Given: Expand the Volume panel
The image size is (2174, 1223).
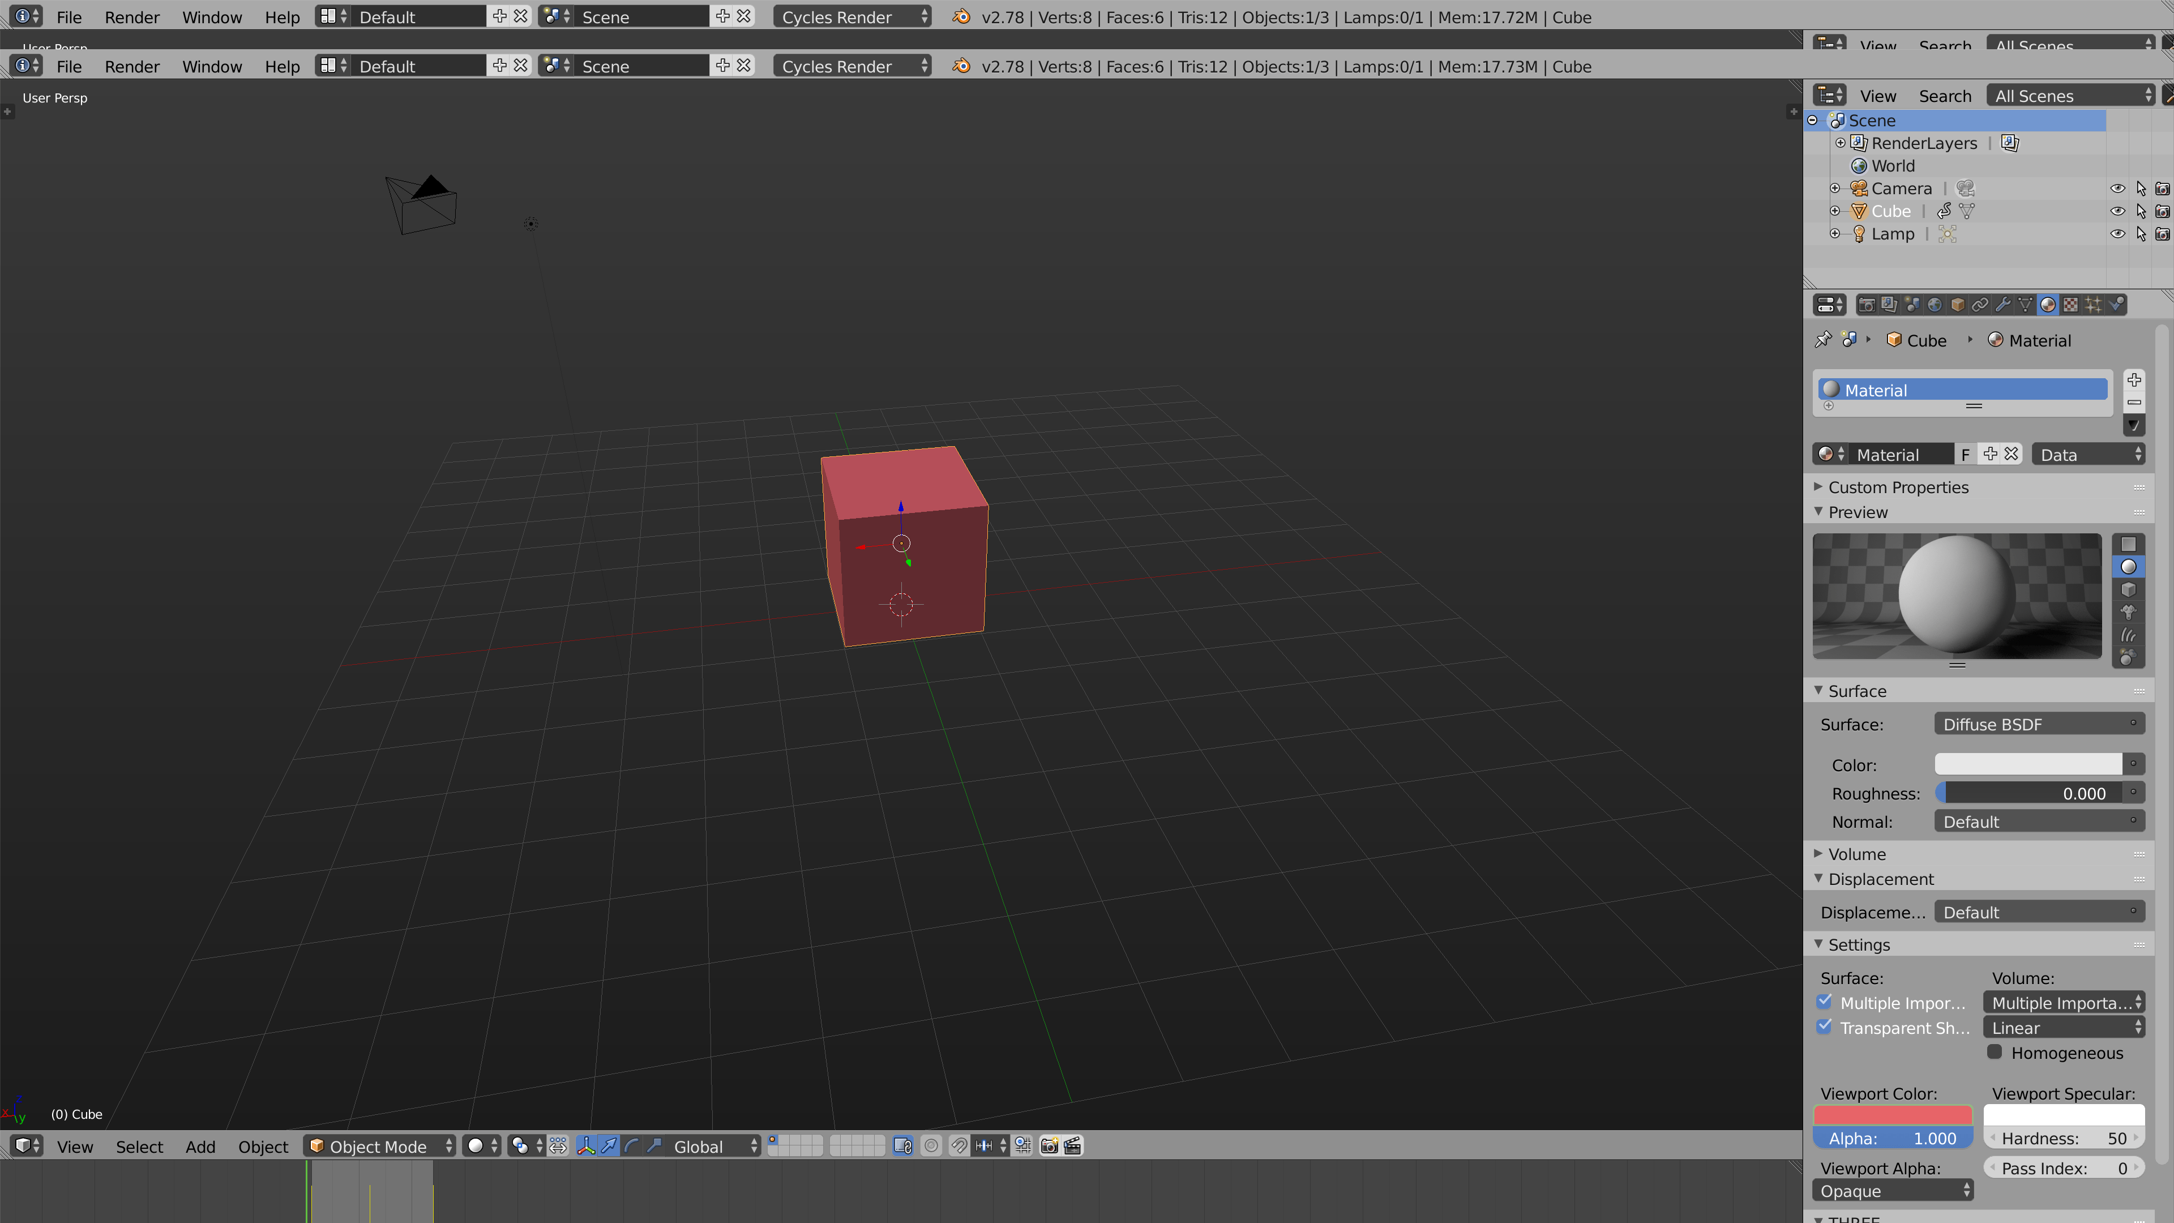Looking at the screenshot, I should (x=1857, y=853).
